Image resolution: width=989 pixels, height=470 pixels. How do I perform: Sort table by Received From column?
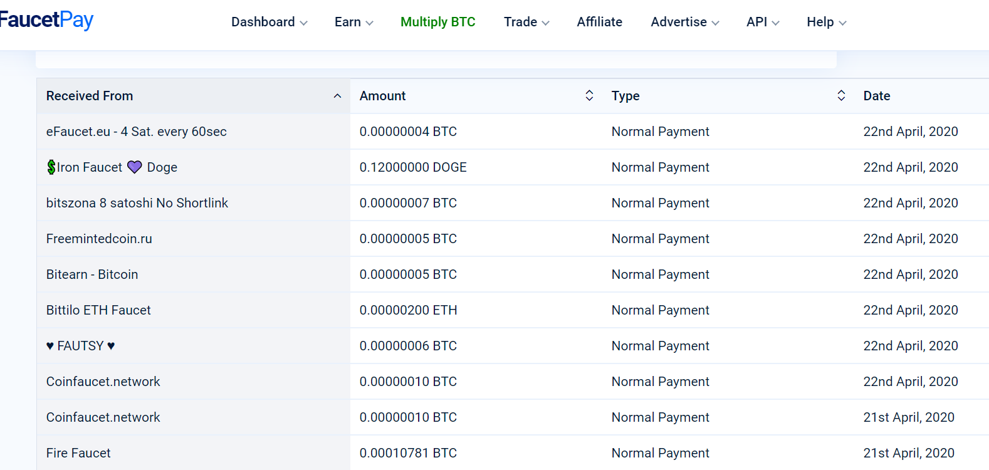(193, 96)
